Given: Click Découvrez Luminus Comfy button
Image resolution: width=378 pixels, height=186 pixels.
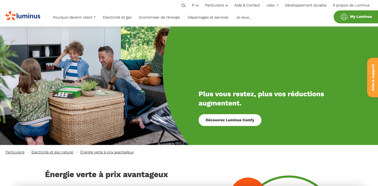Looking at the screenshot, I should (x=230, y=120).
